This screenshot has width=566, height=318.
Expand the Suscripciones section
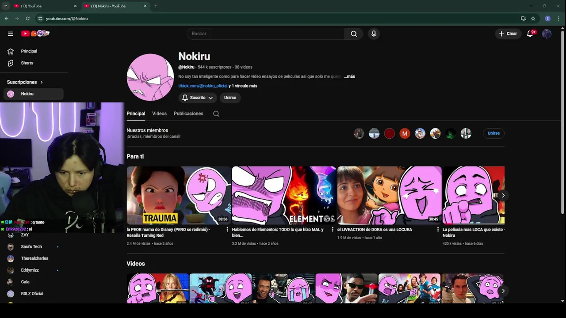tap(25, 82)
